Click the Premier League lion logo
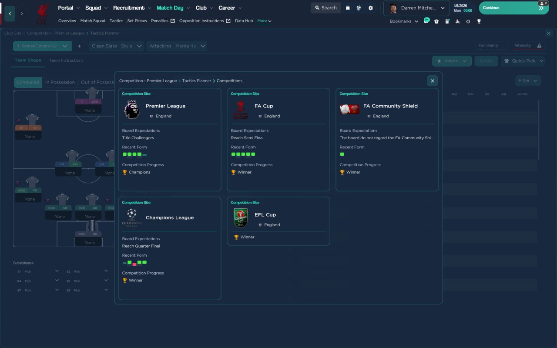The width and height of the screenshot is (557, 348). click(132, 110)
